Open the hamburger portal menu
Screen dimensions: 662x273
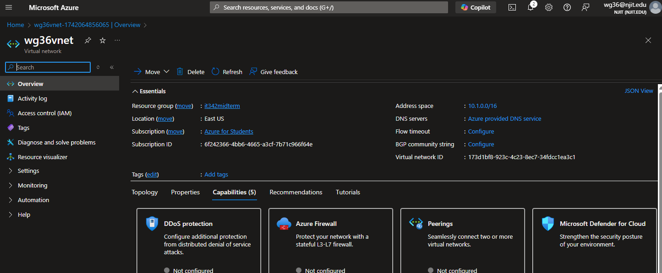pyautogui.click(x=9, y=7)
